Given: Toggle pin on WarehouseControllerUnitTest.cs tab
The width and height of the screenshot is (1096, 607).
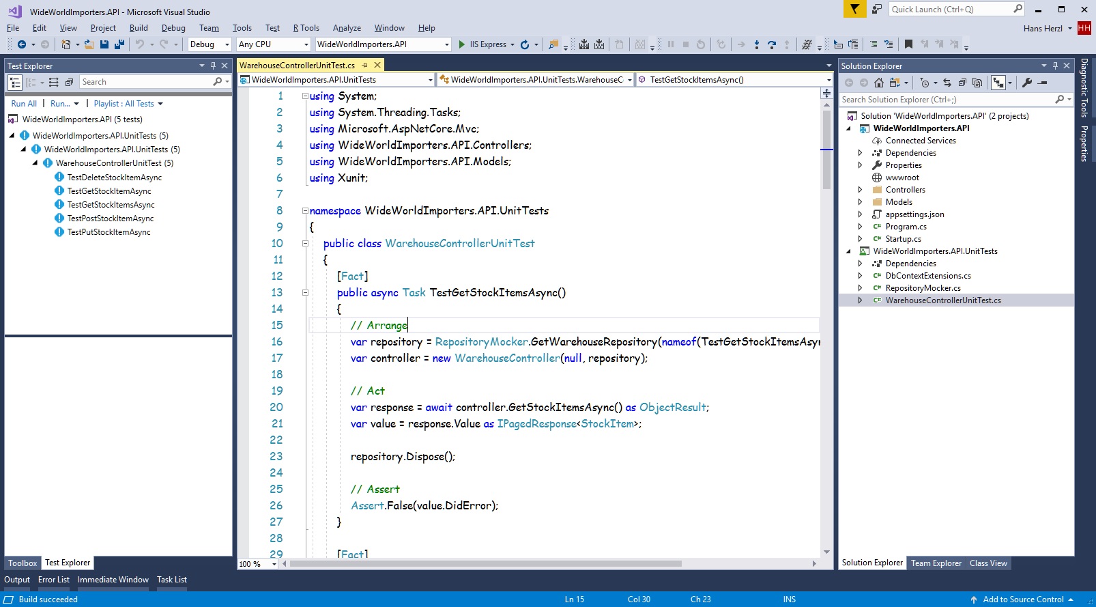Looking at the screenshot, I should pos(364,66).
